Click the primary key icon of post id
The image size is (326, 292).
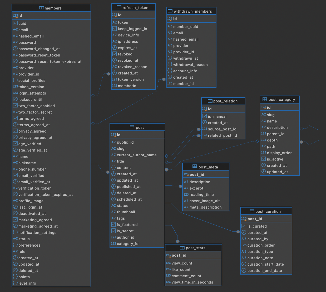[113, 135]
